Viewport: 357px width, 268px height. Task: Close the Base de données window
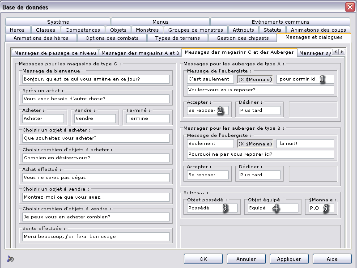(x=349, y=7)
